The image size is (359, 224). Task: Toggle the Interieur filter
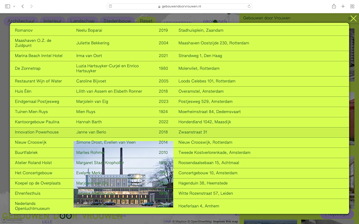click(53, 21)
